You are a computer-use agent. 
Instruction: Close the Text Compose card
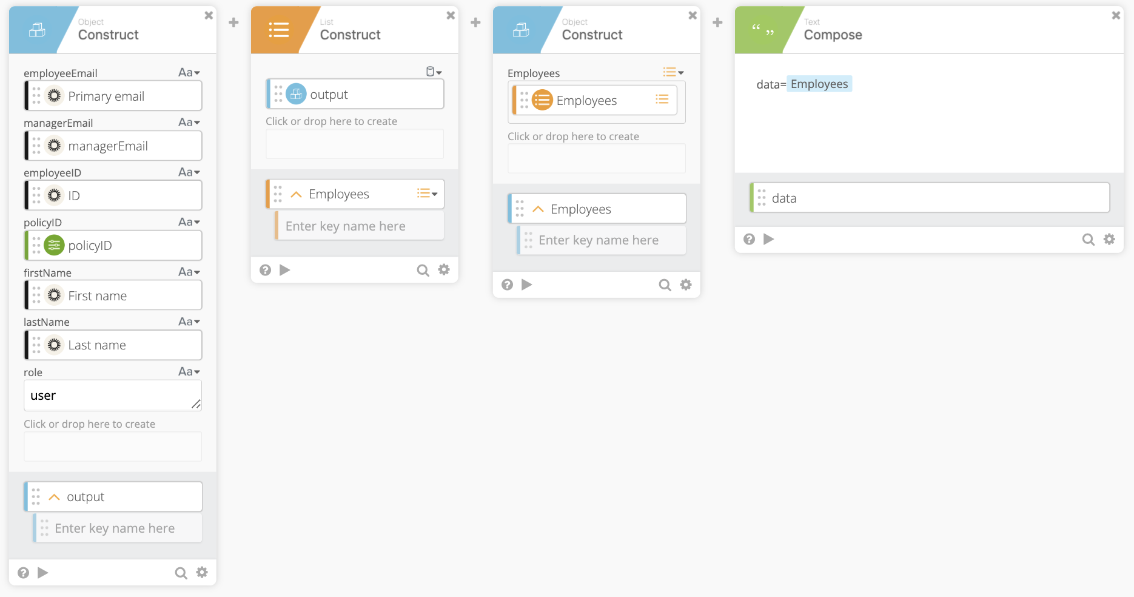point(1116,16)
